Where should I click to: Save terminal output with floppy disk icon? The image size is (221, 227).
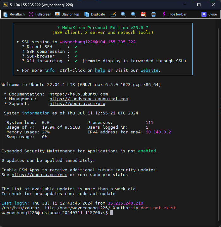tap(143, 14)
